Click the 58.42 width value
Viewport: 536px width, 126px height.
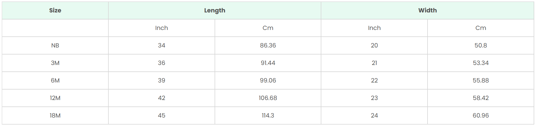pyautogui.click(x=481, y=98)
